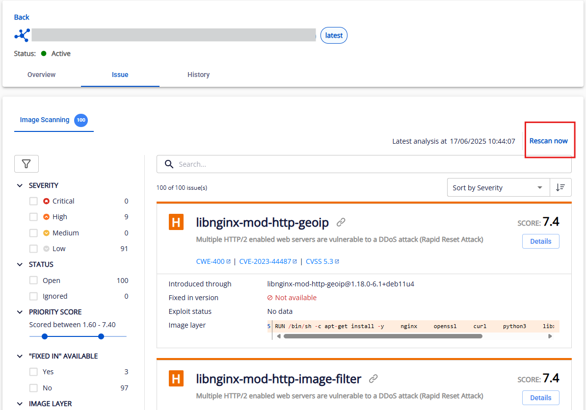The width and height of the screenshot is (586, 410).
Task: Click the High severity filter icon
Action: tap(46, 217)
